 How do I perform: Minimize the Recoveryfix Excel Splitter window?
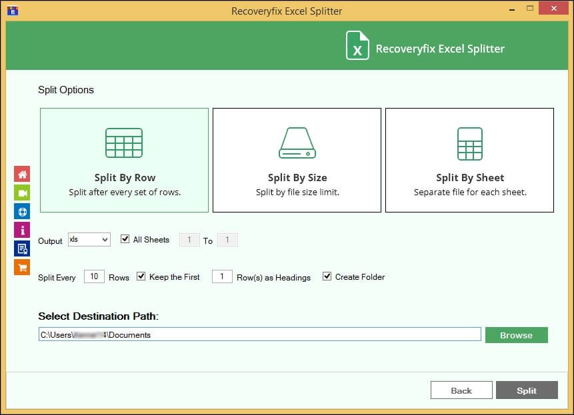pos(512,9)
